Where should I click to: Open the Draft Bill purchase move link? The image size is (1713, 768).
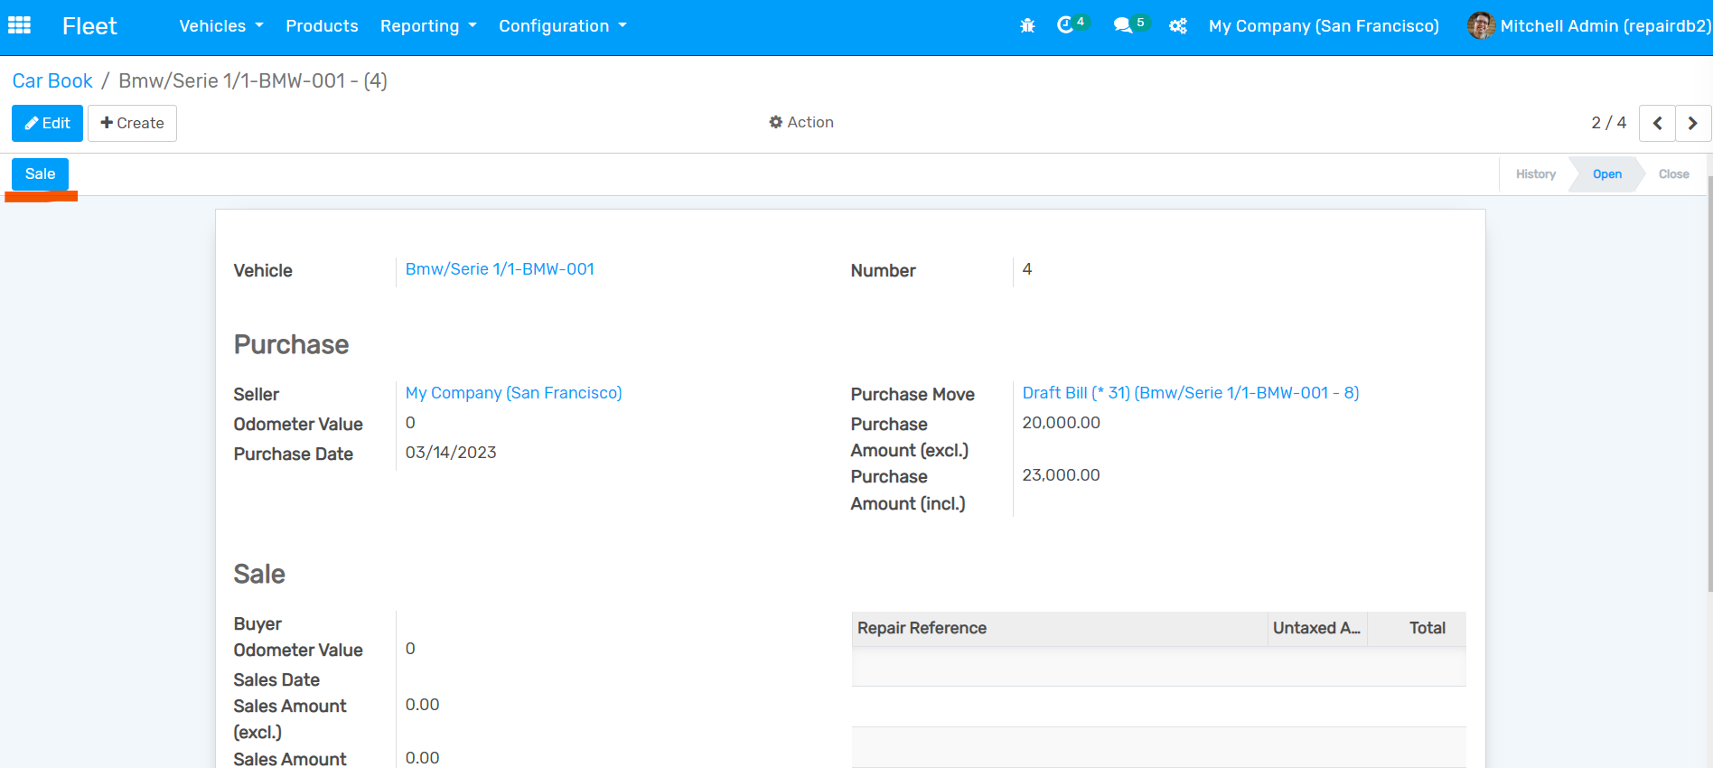click(x=1190, y=393)
